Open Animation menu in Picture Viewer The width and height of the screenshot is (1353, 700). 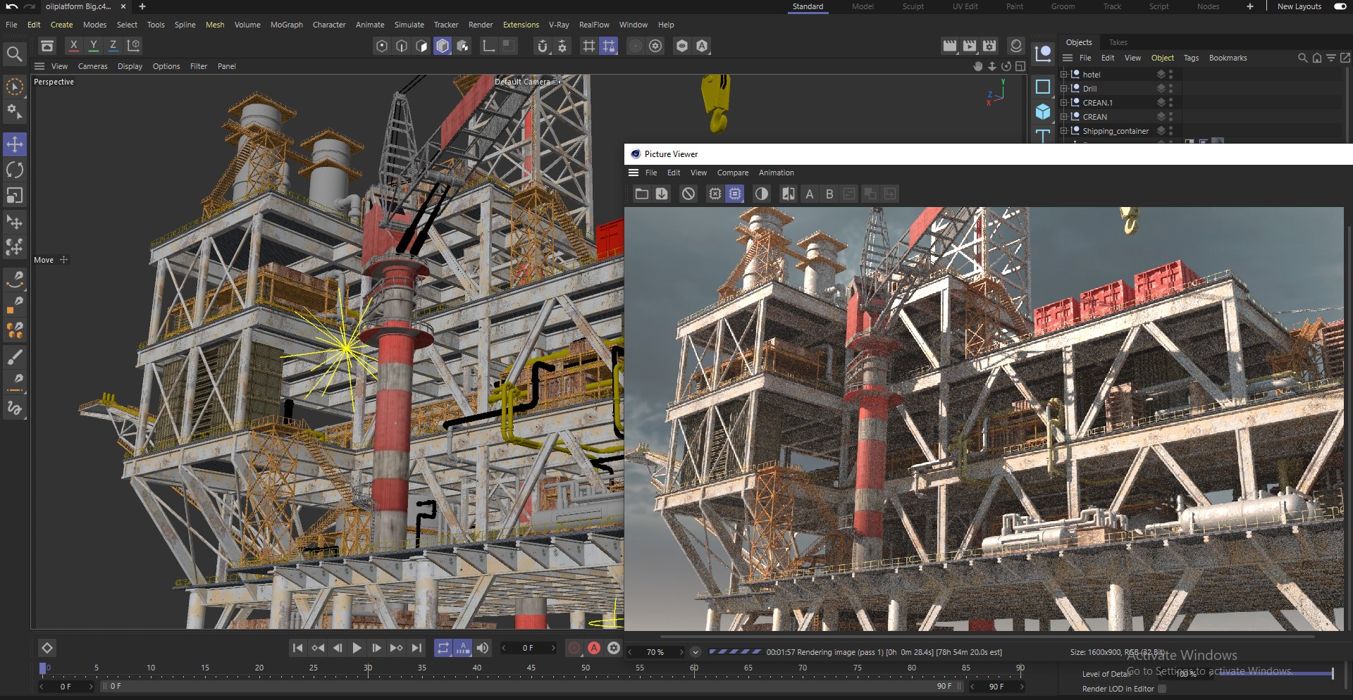coord(777,173)
